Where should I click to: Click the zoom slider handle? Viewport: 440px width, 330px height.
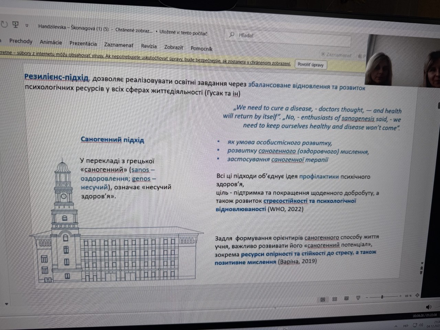[382, 296]
